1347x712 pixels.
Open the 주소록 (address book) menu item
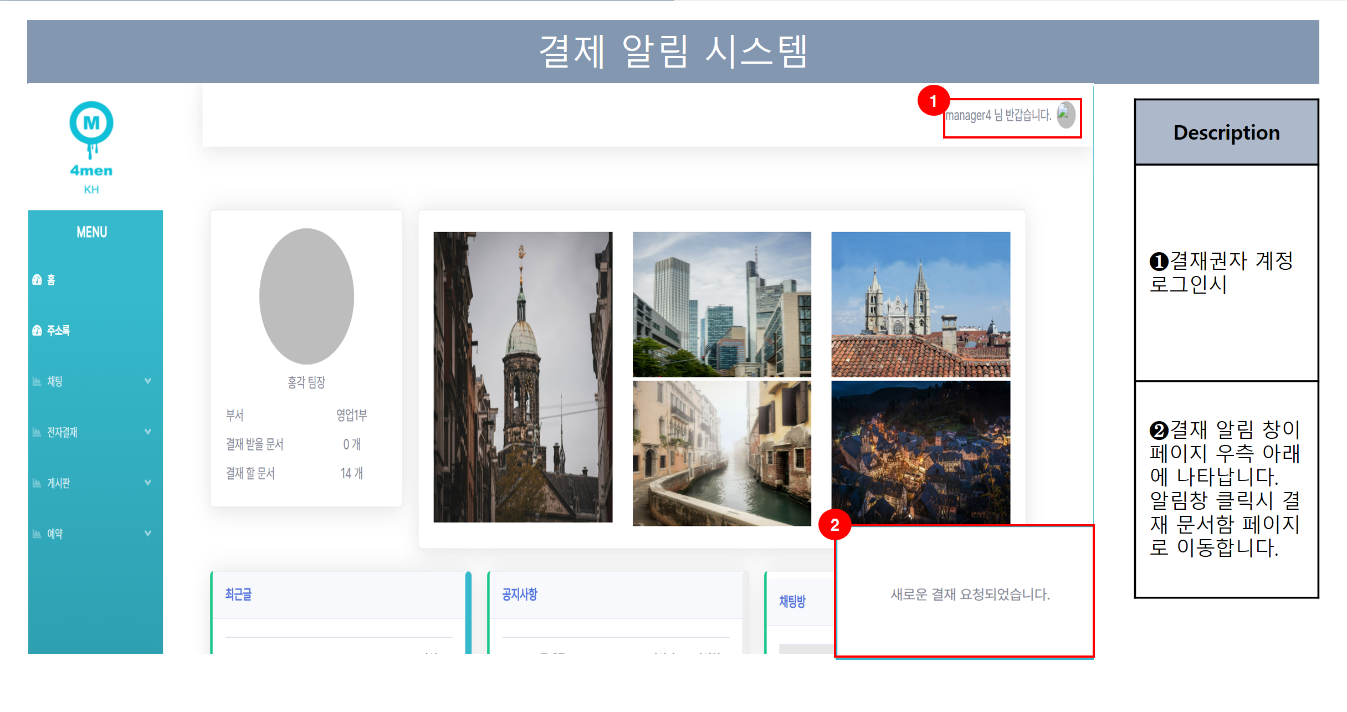pos(58,331)
